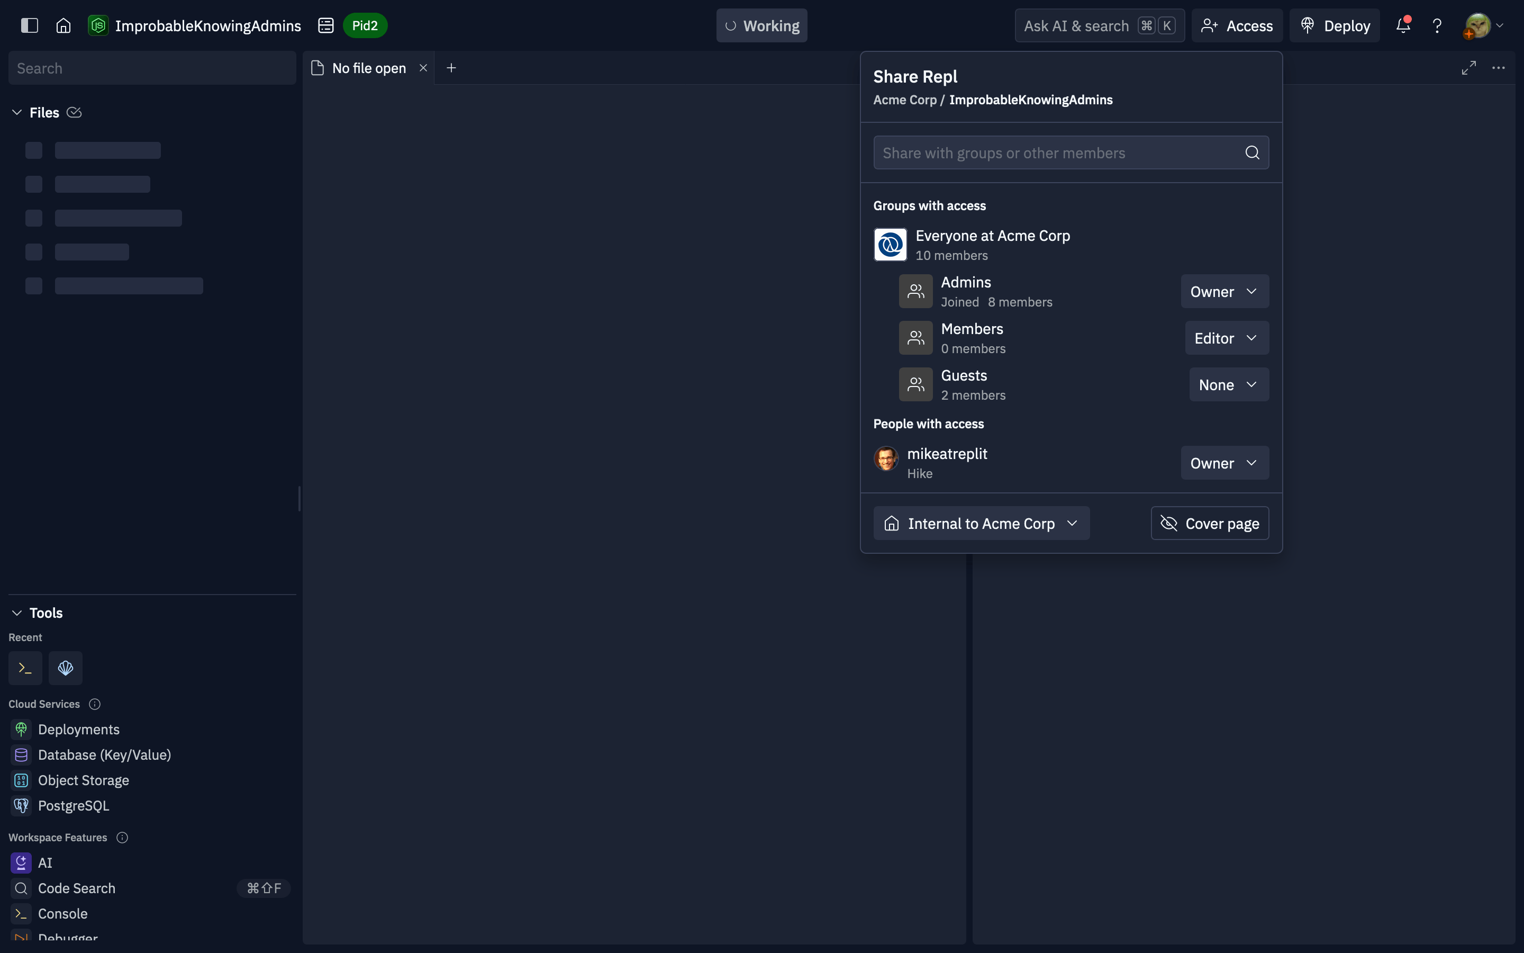Image resolution: width=1524 pixels, height=953 pixels.
Task: Open the notifications bell
Action: pos(1402,25)
